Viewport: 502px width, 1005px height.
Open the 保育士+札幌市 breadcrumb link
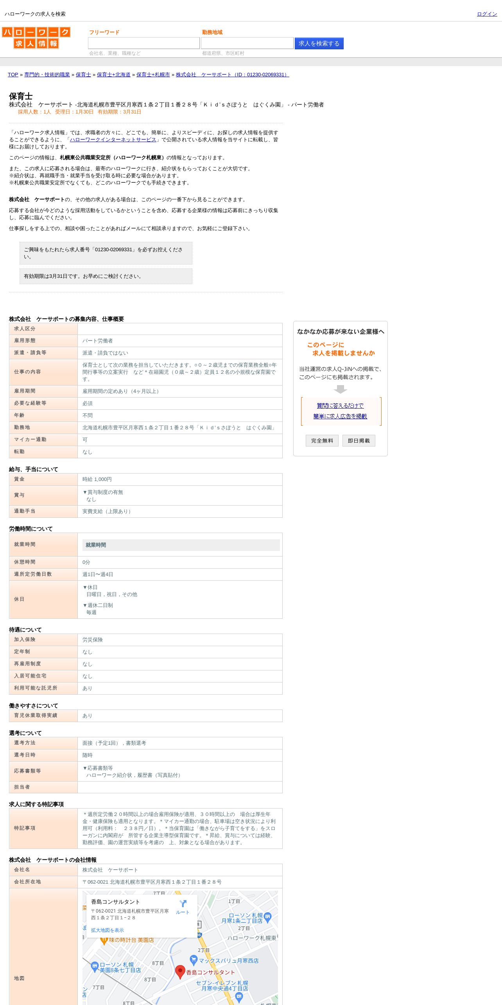[153, 75]
